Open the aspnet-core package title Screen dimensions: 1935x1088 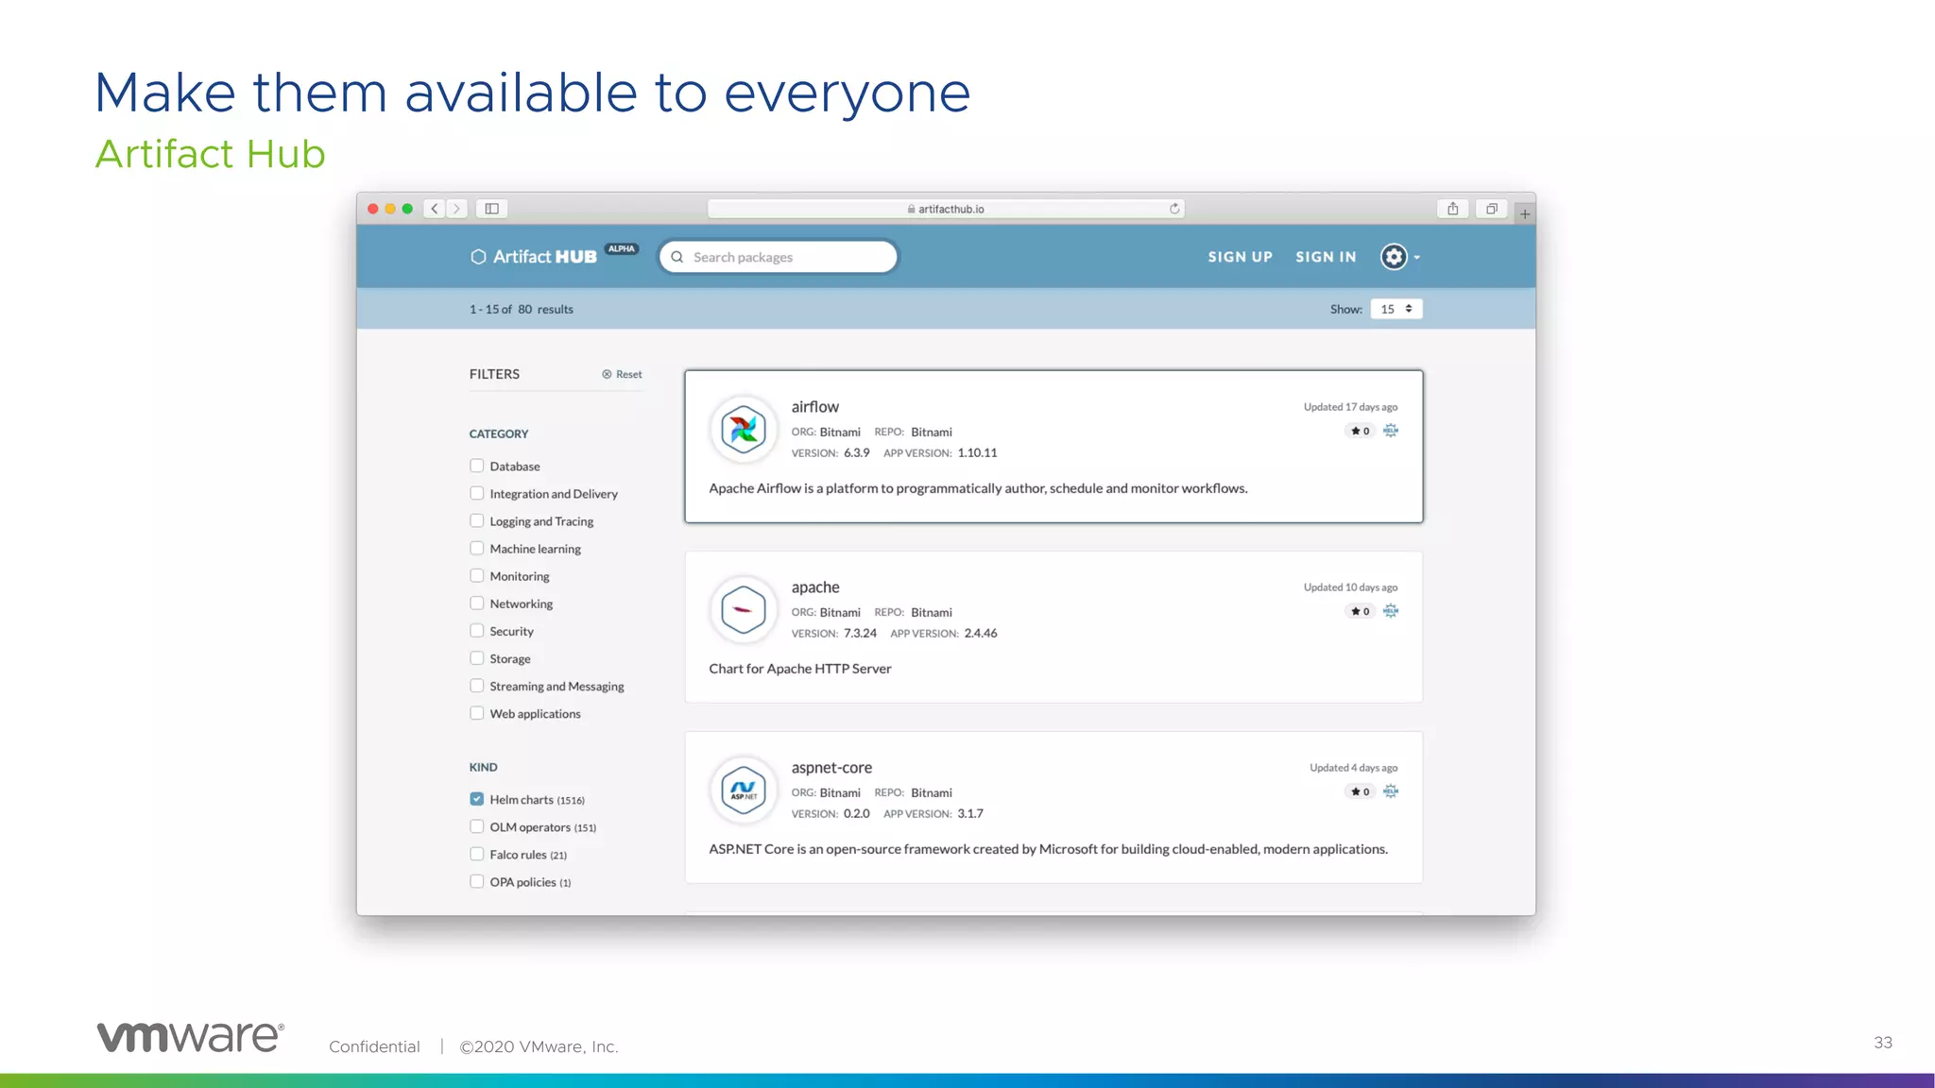pos(831,768)
